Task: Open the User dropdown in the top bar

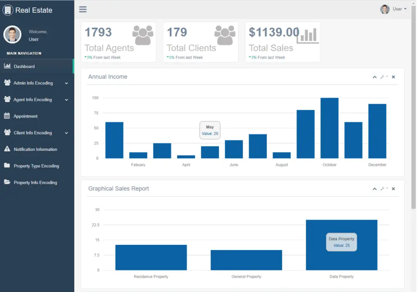Action: [398, 9]
